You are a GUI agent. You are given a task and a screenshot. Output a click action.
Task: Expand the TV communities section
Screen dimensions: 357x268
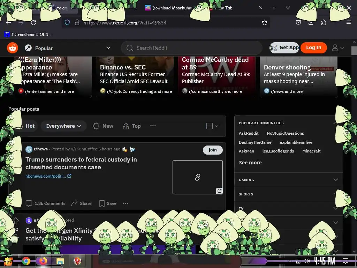click(288, 208)
